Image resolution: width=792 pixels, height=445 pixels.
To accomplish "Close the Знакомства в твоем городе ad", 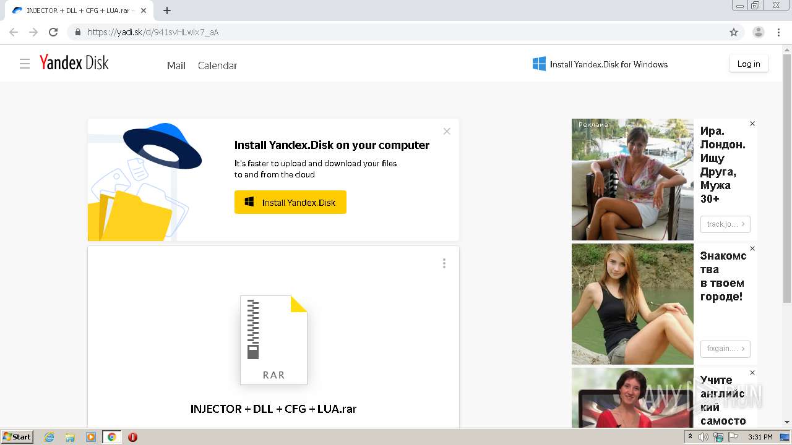I will pyautogui.click(x=752, y=248).
